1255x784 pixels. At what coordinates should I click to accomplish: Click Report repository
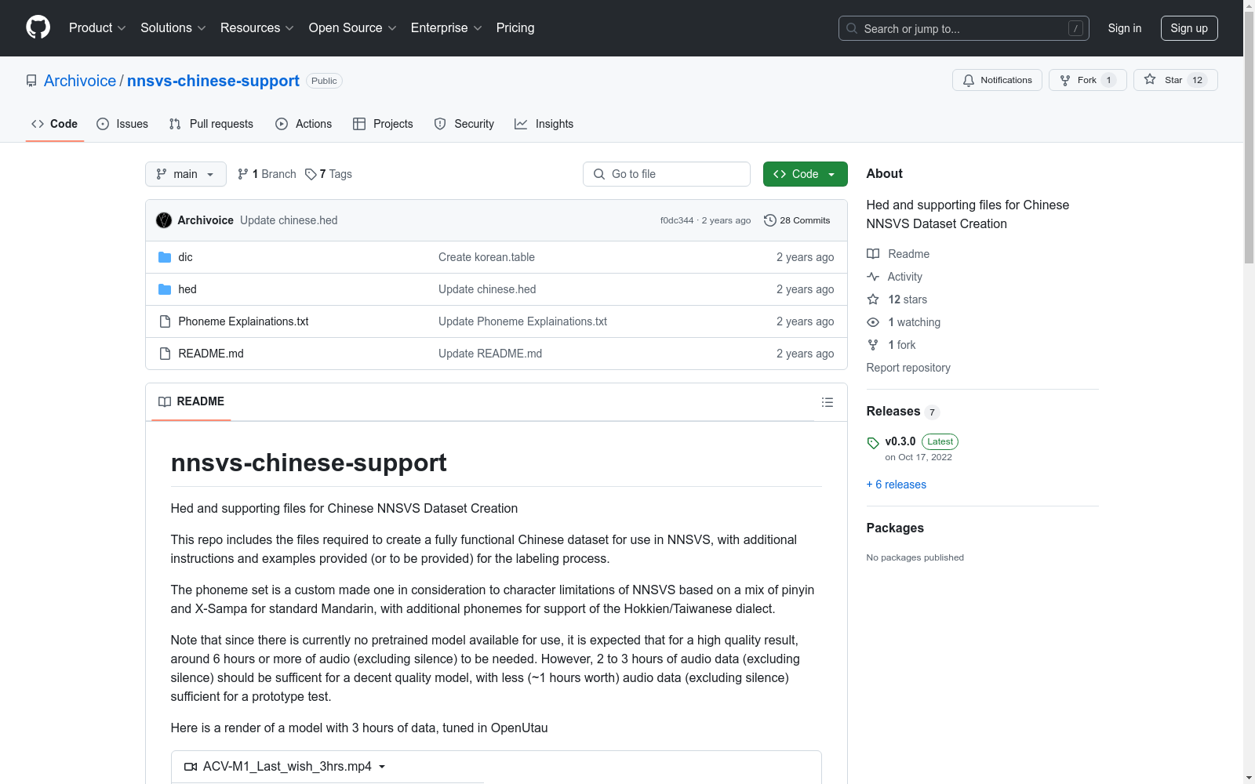(x=908, y=368)
